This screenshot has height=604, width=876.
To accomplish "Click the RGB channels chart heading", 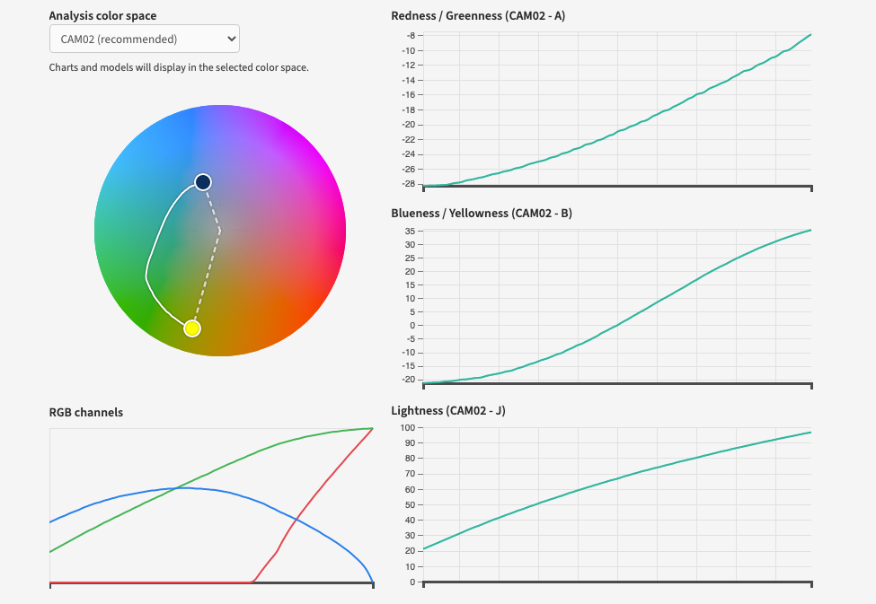I will pos(85,412).
